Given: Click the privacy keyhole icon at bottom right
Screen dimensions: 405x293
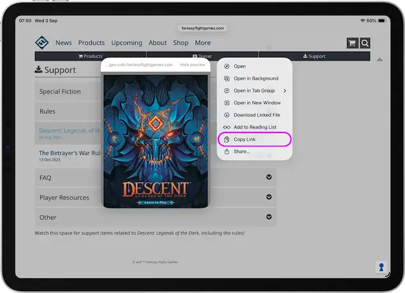Looking at the screenshot, I should [381, 267].
